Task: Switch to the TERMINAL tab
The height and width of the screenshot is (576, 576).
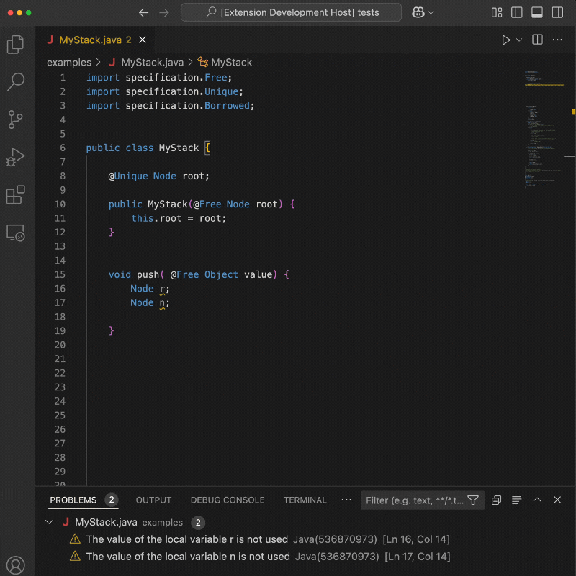Action: click(305, 500)
